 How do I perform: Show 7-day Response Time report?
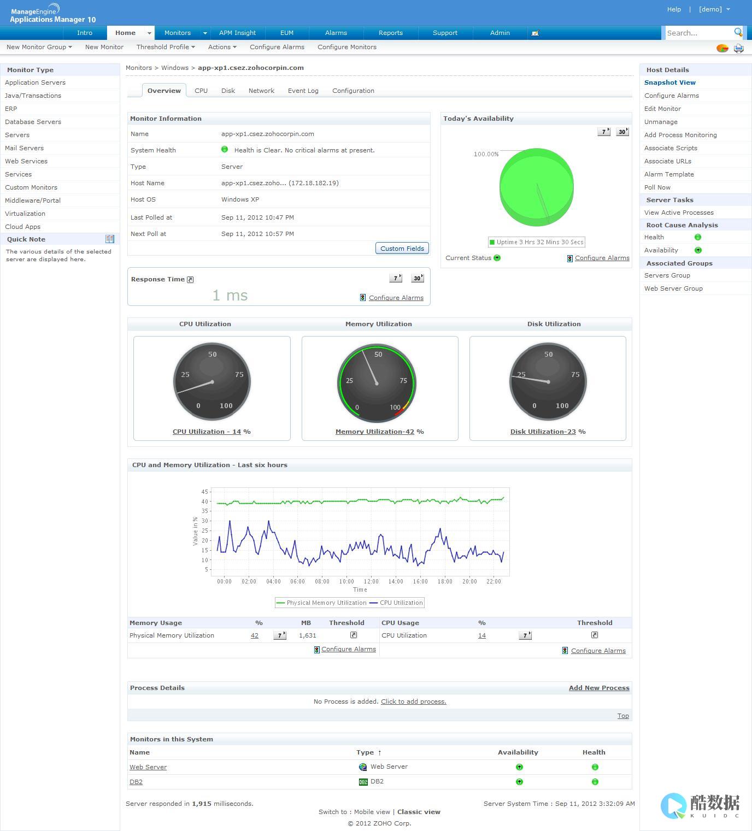[396, 278]
